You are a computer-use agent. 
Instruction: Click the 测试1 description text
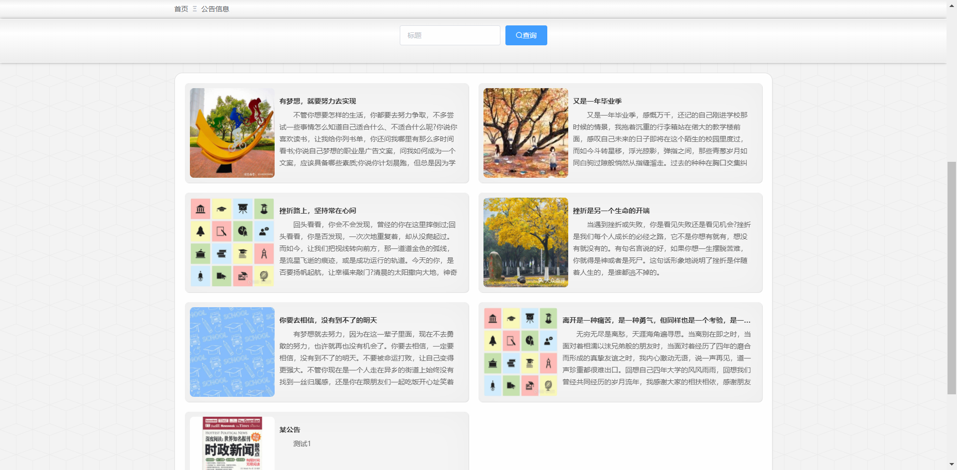[302, 444]
